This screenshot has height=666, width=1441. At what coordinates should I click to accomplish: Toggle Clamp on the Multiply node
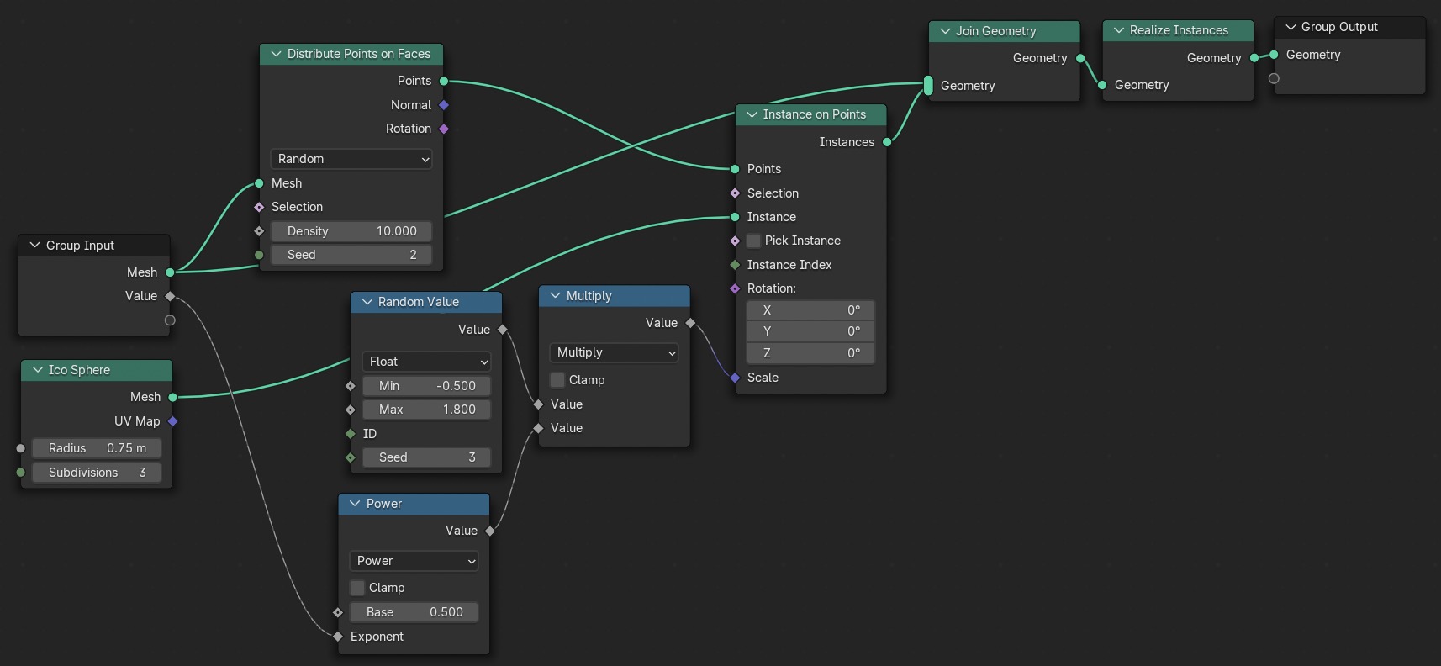(x=557, y=380)
